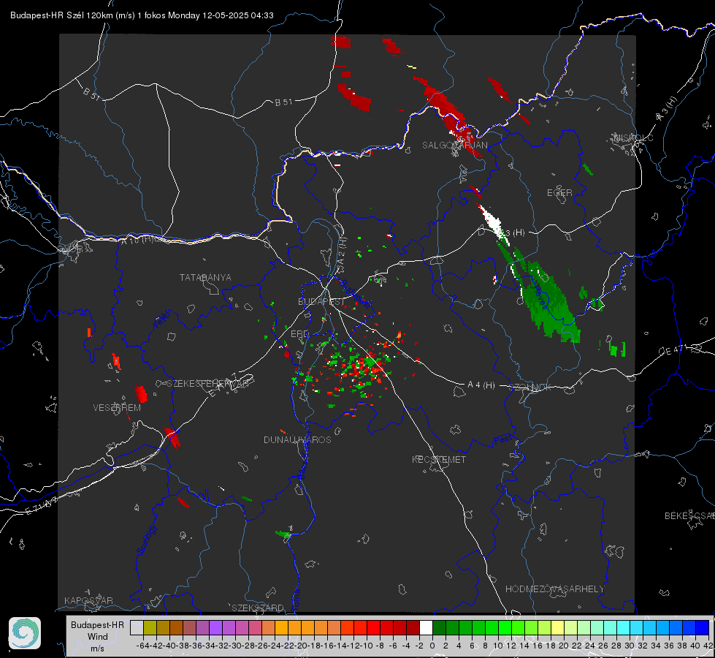This screenshot has width=715, height=658.
Task: Click the BUDAPEST city label
Action: (x=321, y=301)
